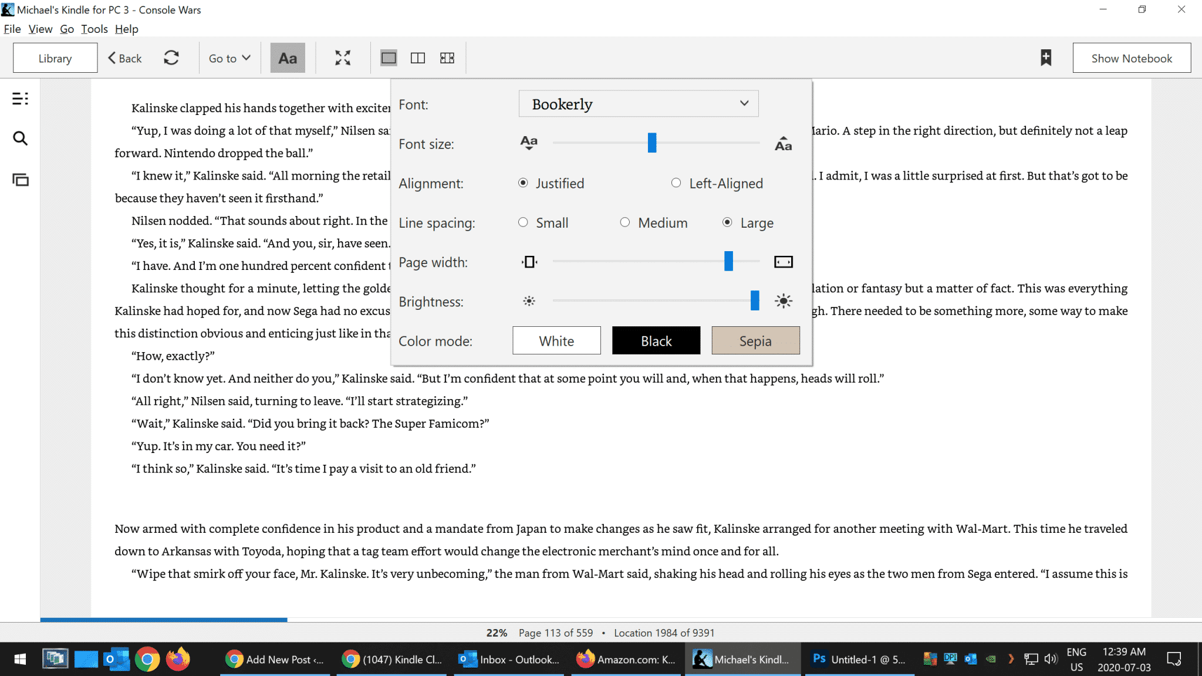The height and width of the screenshot is (676, 1202).
Task: Switch to two column view icon
Action: [418, 58]
